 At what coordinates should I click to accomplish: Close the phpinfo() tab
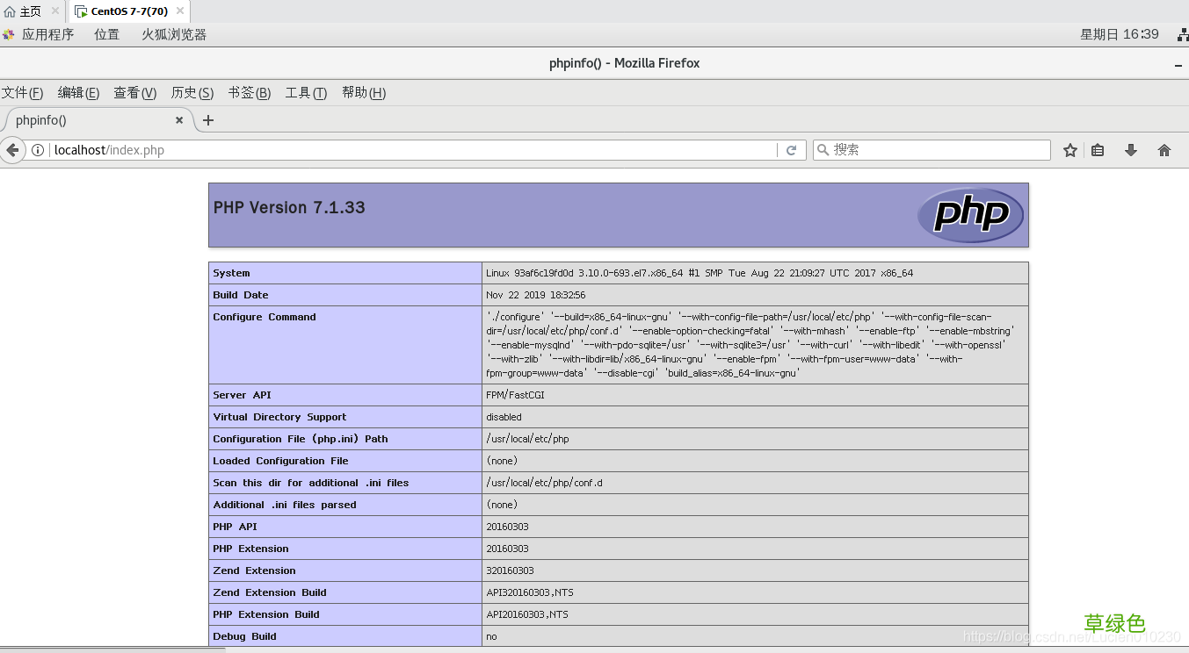pos(179,120)
